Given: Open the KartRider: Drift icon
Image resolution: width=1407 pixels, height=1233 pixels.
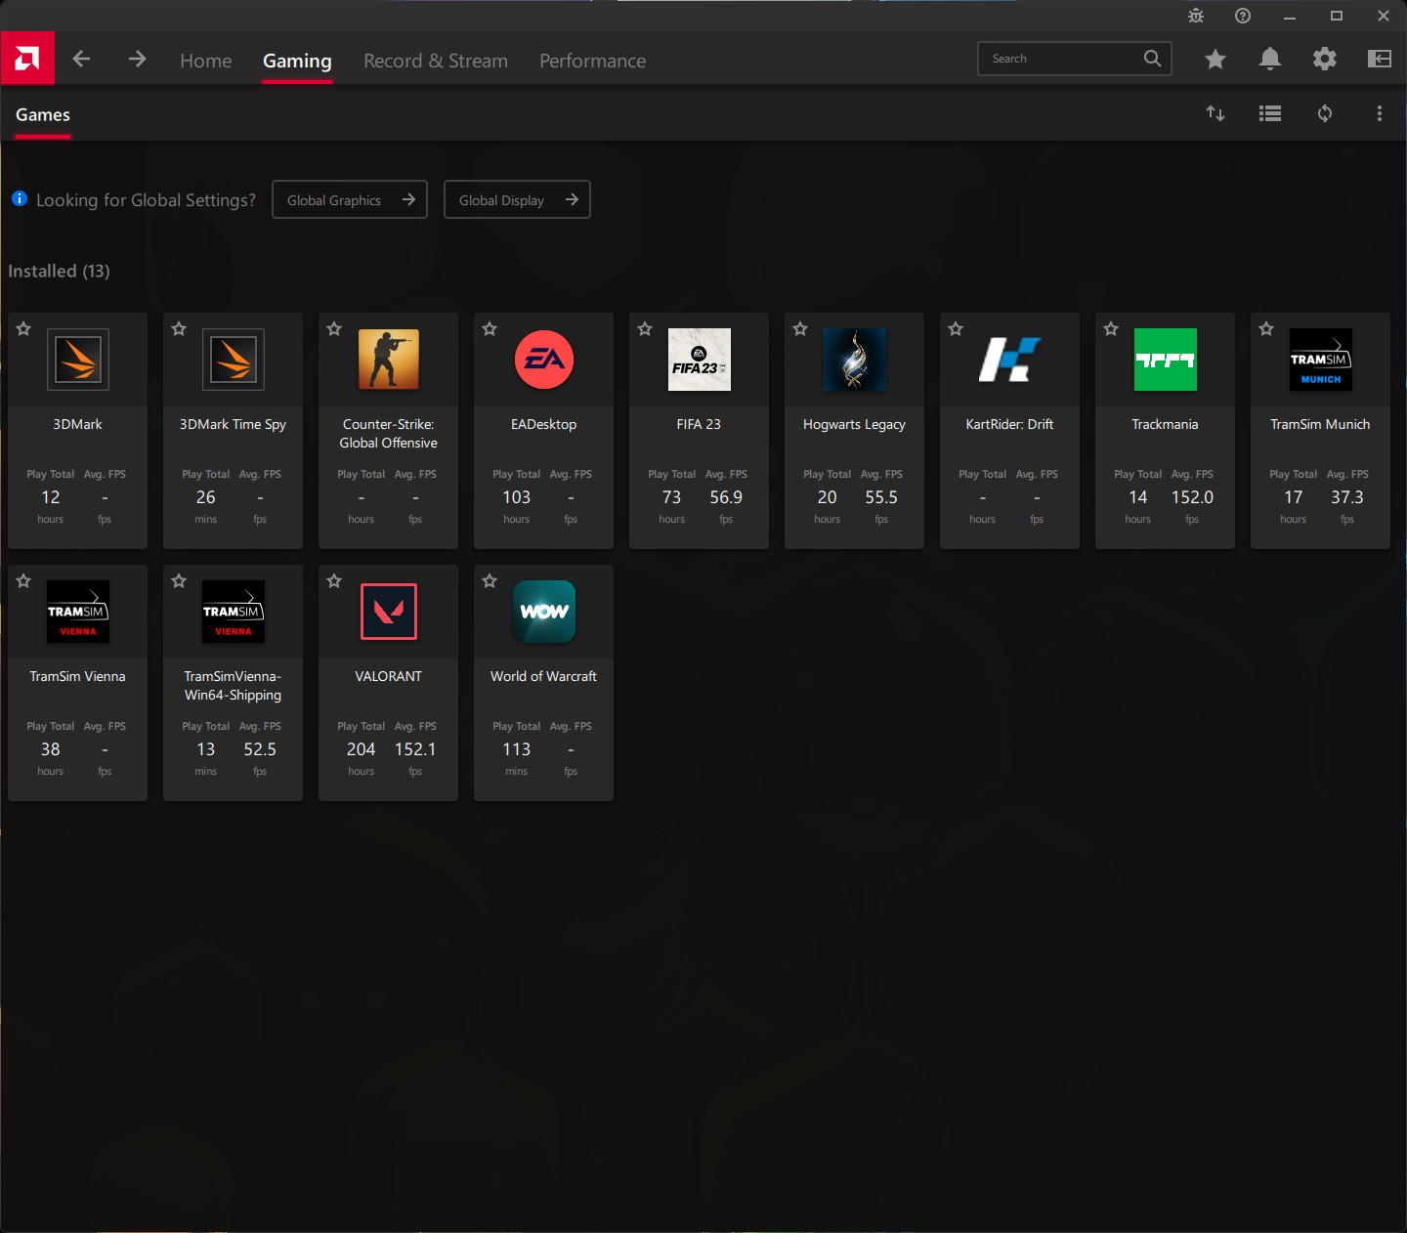Looking at the screenshot, I should coord(1010,360).
